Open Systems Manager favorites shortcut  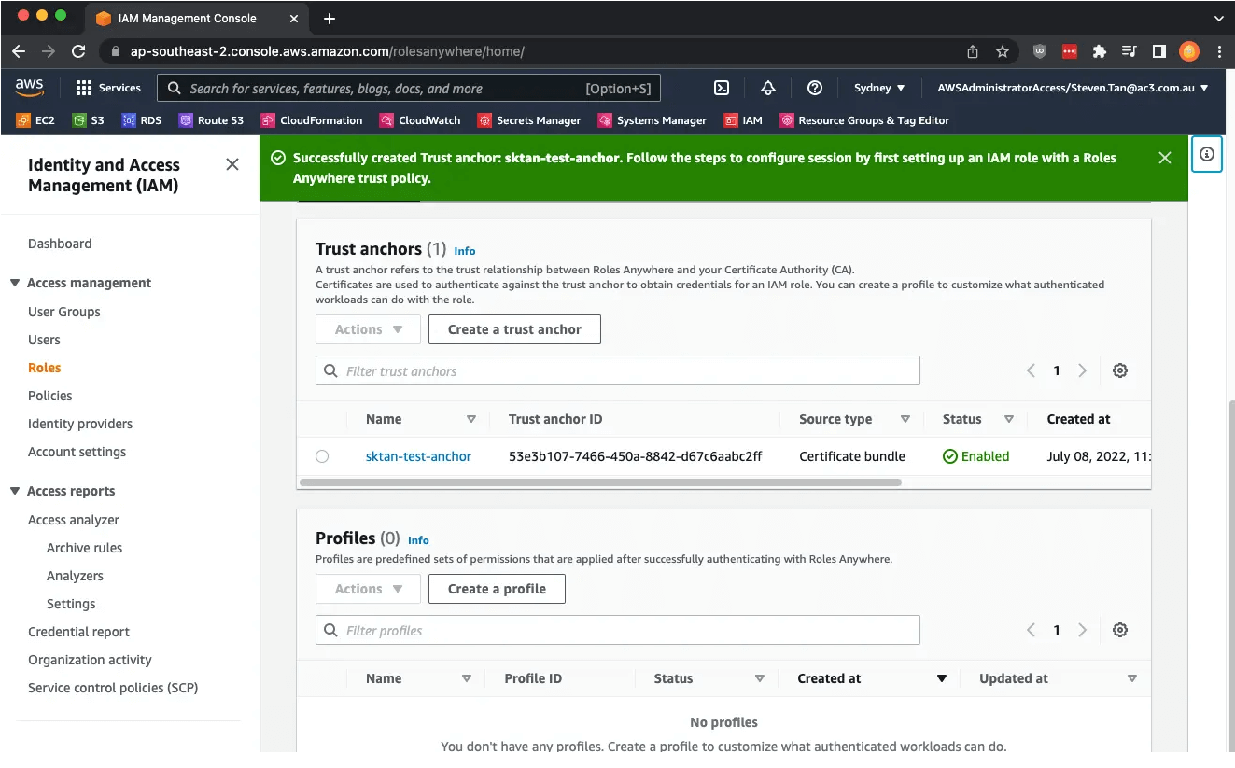(653, 120)
